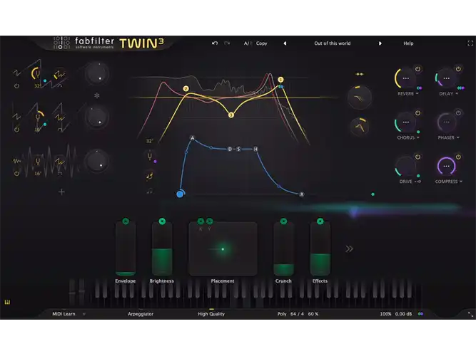
Task: Toggle the Compress effect power button
Action: (458, 157)
